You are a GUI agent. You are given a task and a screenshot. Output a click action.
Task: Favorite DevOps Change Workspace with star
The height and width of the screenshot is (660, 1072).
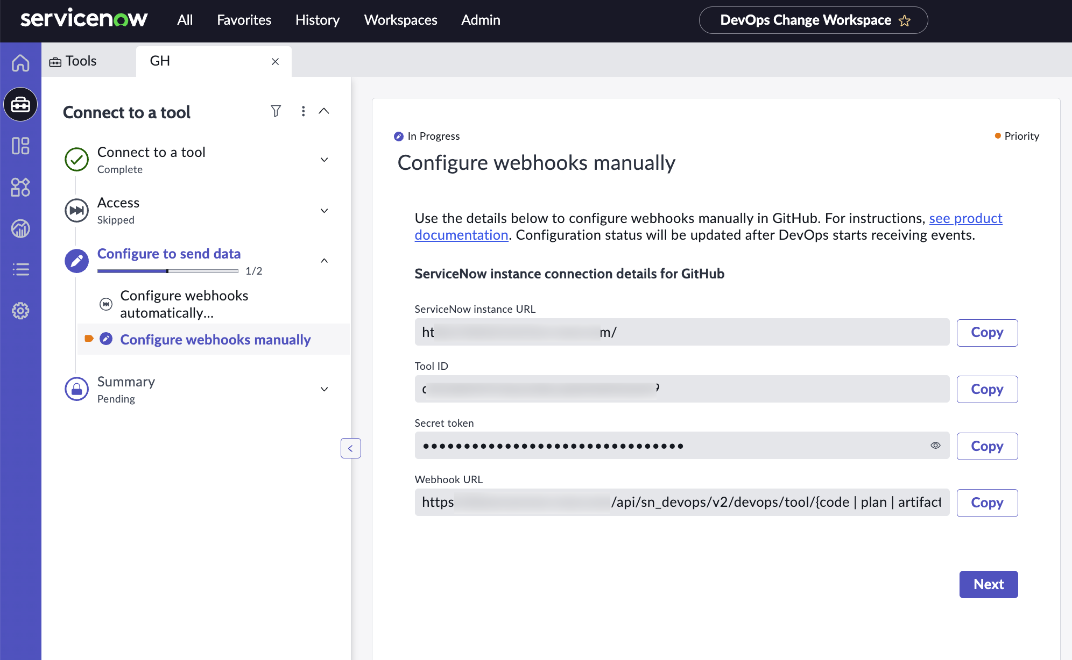905,20
